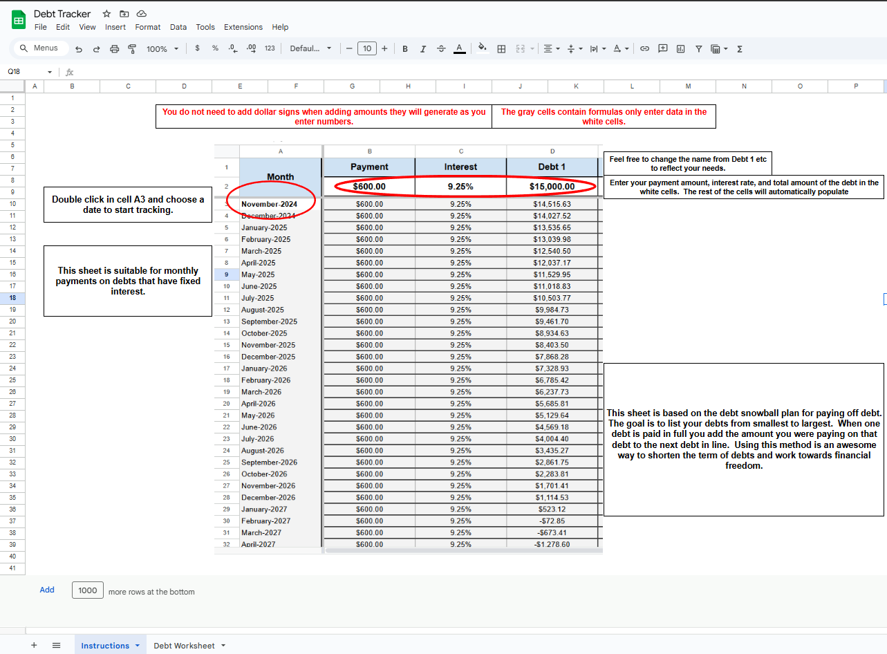Viewport: 887px width, 654px height.
Task: Open the horizontal align dropdown
Action: [x=550, y=48]
